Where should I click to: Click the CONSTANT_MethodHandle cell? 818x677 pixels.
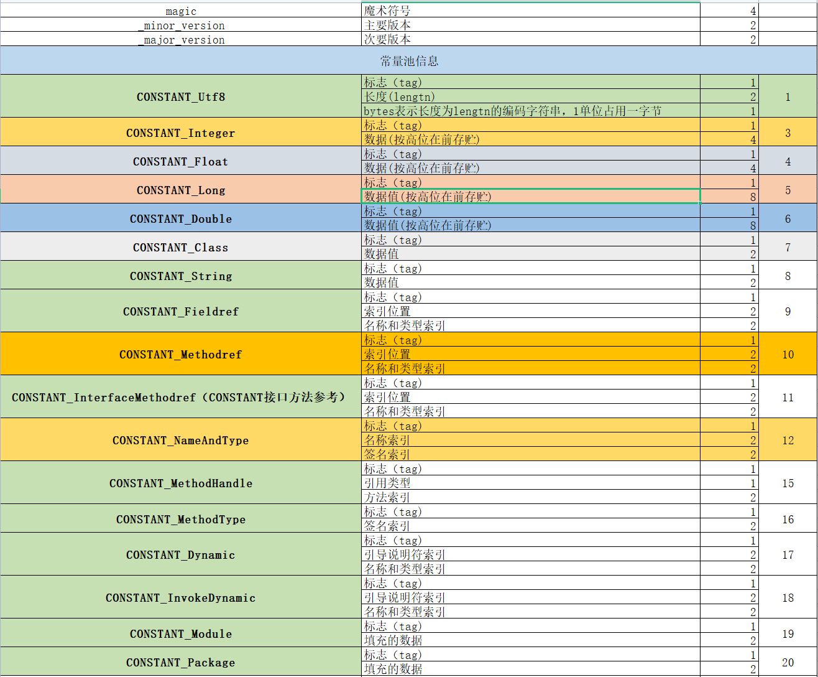[181, 483]
